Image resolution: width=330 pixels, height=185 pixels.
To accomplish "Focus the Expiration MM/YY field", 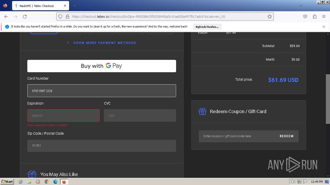I will pyautogui.click(x=63, y=116).
